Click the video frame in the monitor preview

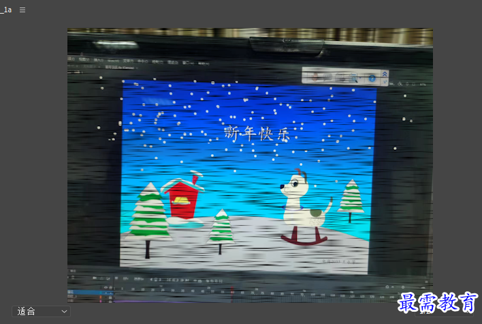pos(250,165)
